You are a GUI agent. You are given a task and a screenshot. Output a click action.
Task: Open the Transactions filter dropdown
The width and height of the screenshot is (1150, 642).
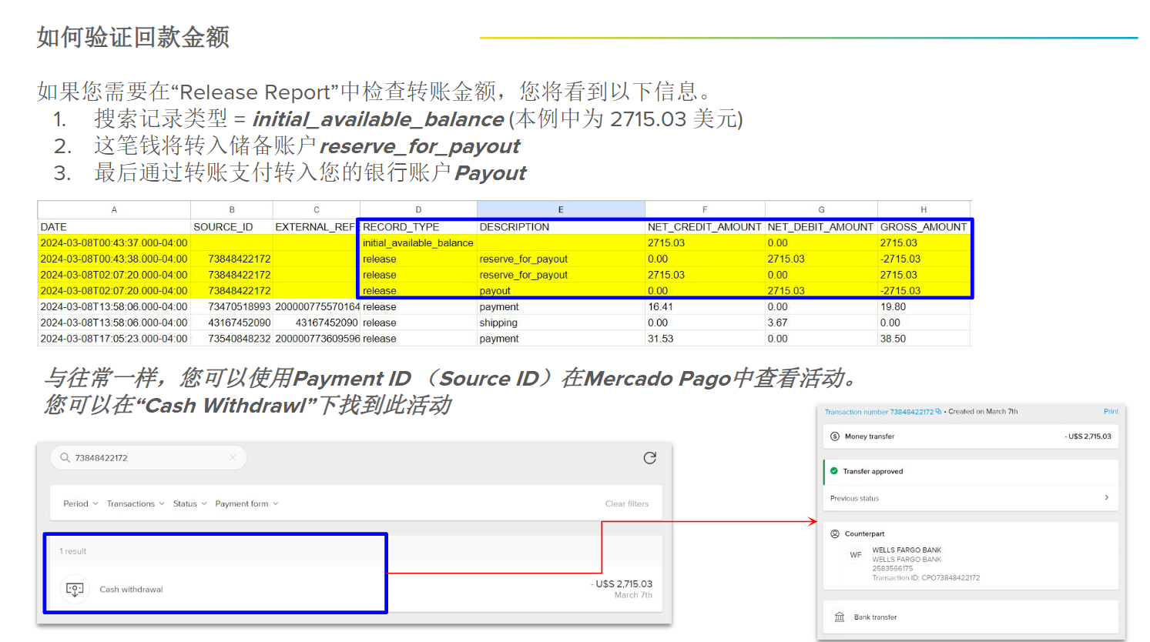[136, 503]
